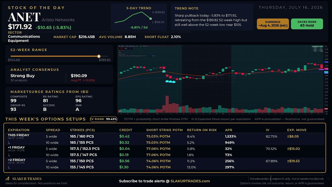Close the disclaimer overlay with the X

[x=327, y=179]
